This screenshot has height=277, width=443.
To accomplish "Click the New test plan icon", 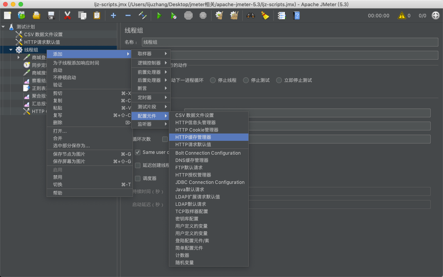I will (x=8, y=15).
